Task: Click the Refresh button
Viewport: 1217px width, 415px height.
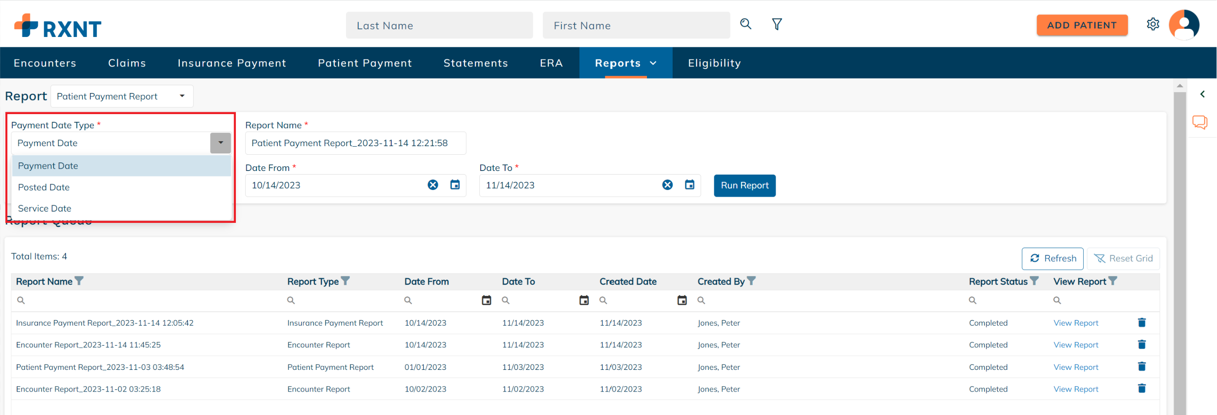Action: point(1052,258)
